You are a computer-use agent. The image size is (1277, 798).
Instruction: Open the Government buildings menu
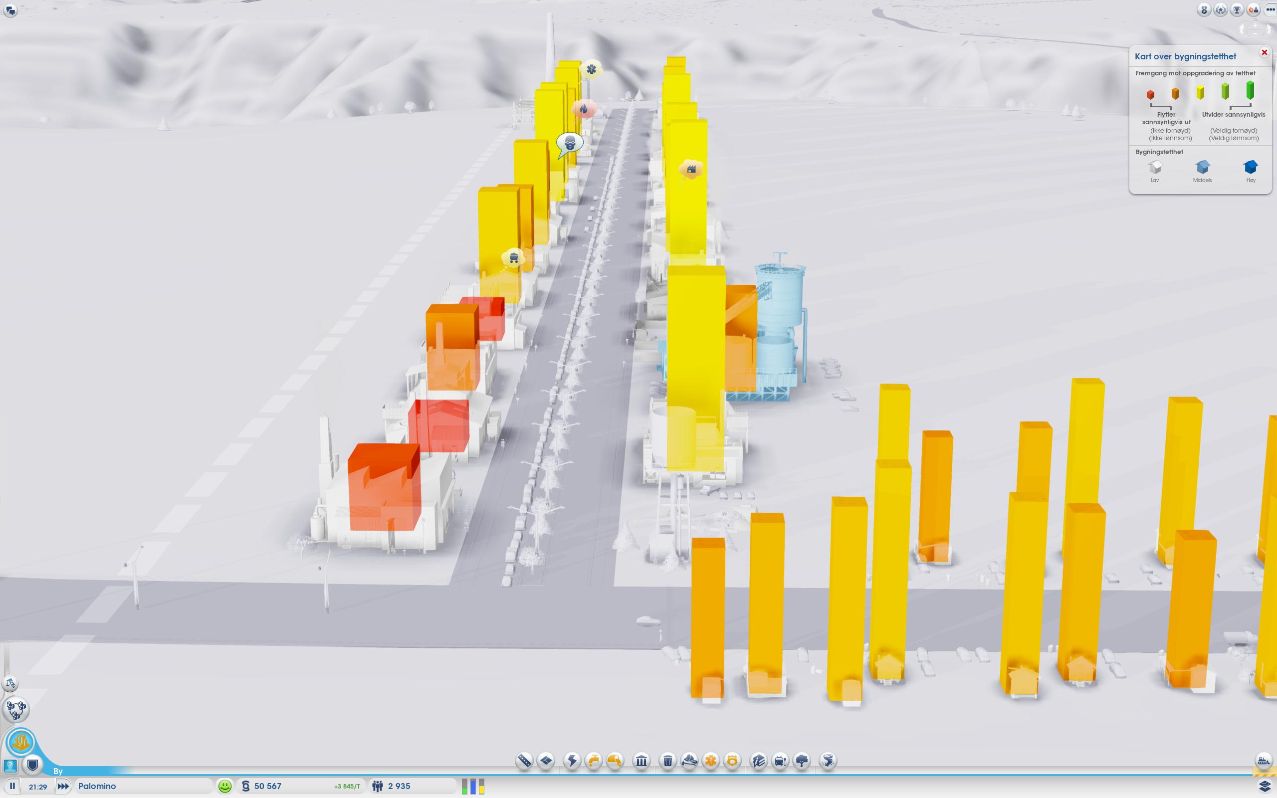[641, 761]
